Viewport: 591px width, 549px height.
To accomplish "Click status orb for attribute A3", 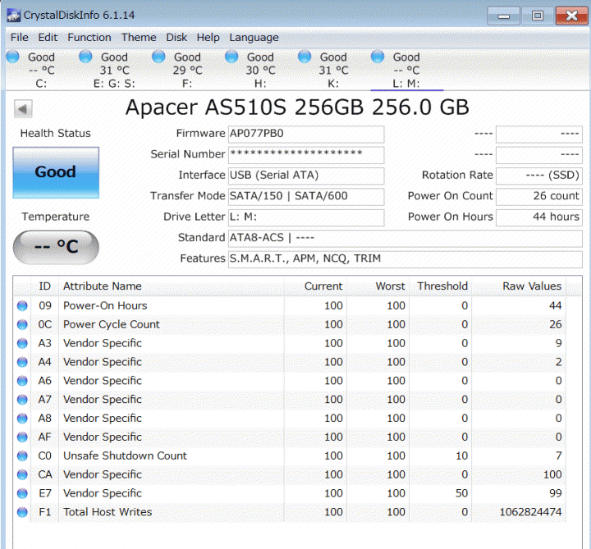I will coord(22,343).
